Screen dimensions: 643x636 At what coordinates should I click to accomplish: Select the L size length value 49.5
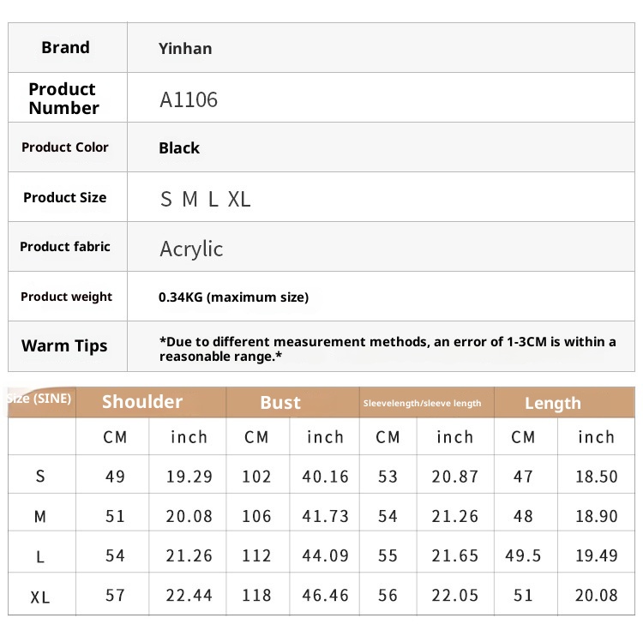click(x=523, y=555)
